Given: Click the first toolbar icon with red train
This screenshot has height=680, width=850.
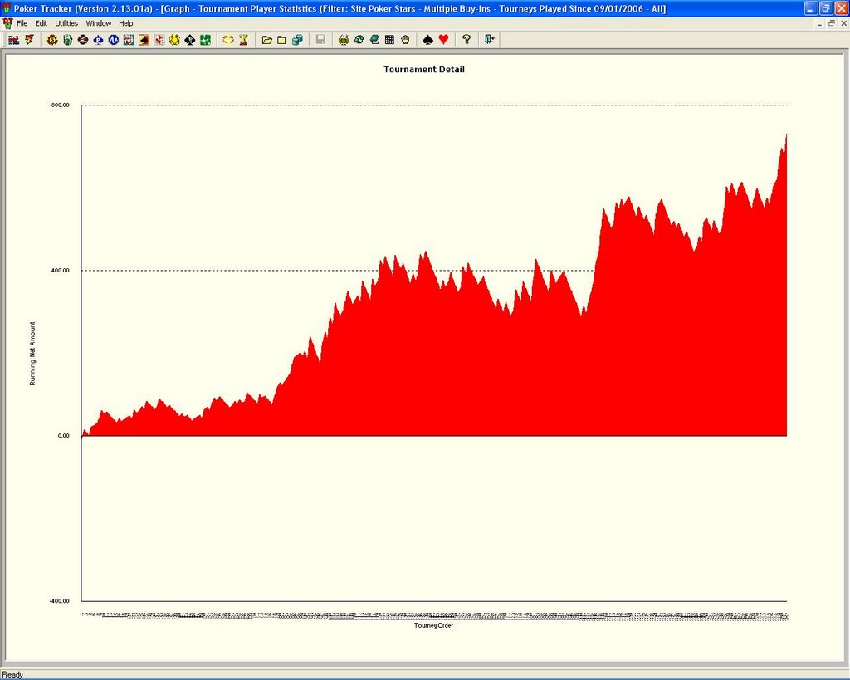Looking at the screenshot, I should pos(14,40).
